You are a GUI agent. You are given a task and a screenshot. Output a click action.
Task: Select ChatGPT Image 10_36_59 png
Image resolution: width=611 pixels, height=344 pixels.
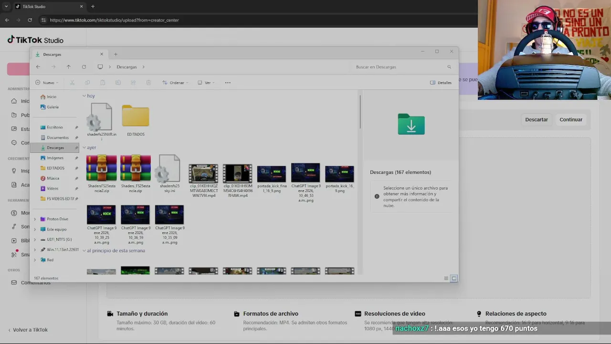[136, 225]
